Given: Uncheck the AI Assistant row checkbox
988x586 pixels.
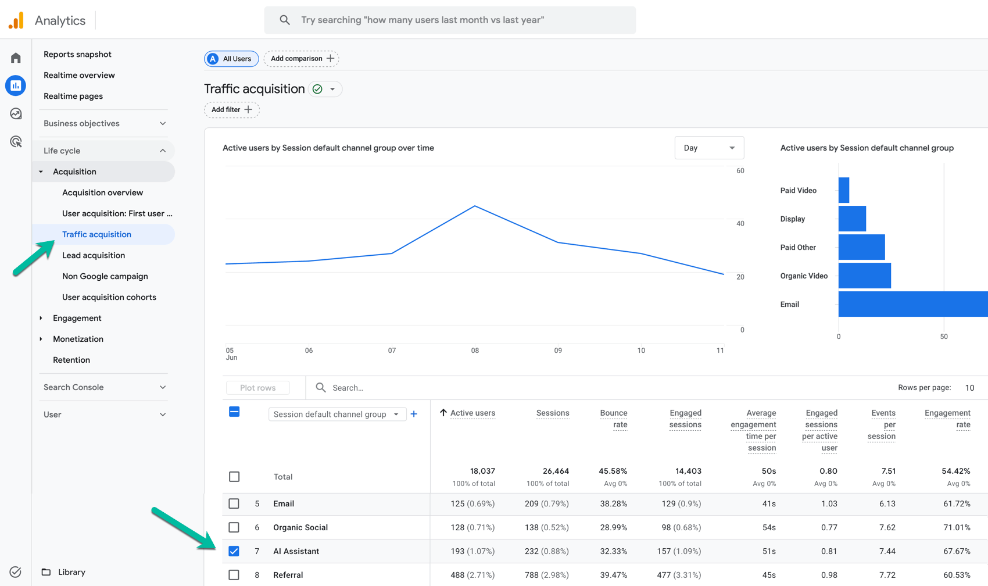Looking at the screenshot, I should (x=234, y=551).
